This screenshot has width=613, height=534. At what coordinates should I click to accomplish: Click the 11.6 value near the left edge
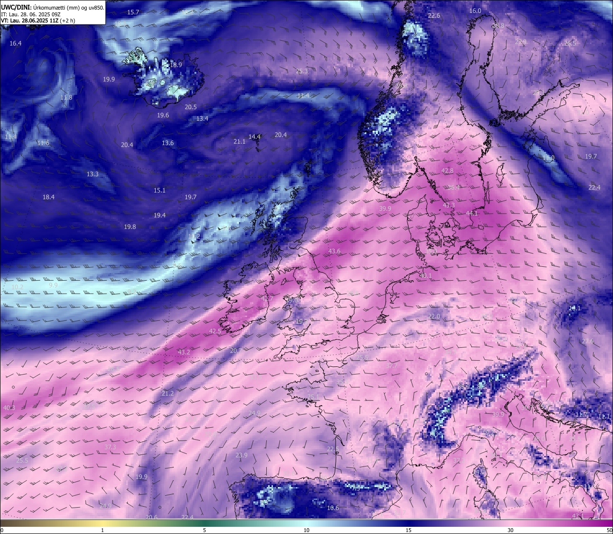click(x=43, y=143)
